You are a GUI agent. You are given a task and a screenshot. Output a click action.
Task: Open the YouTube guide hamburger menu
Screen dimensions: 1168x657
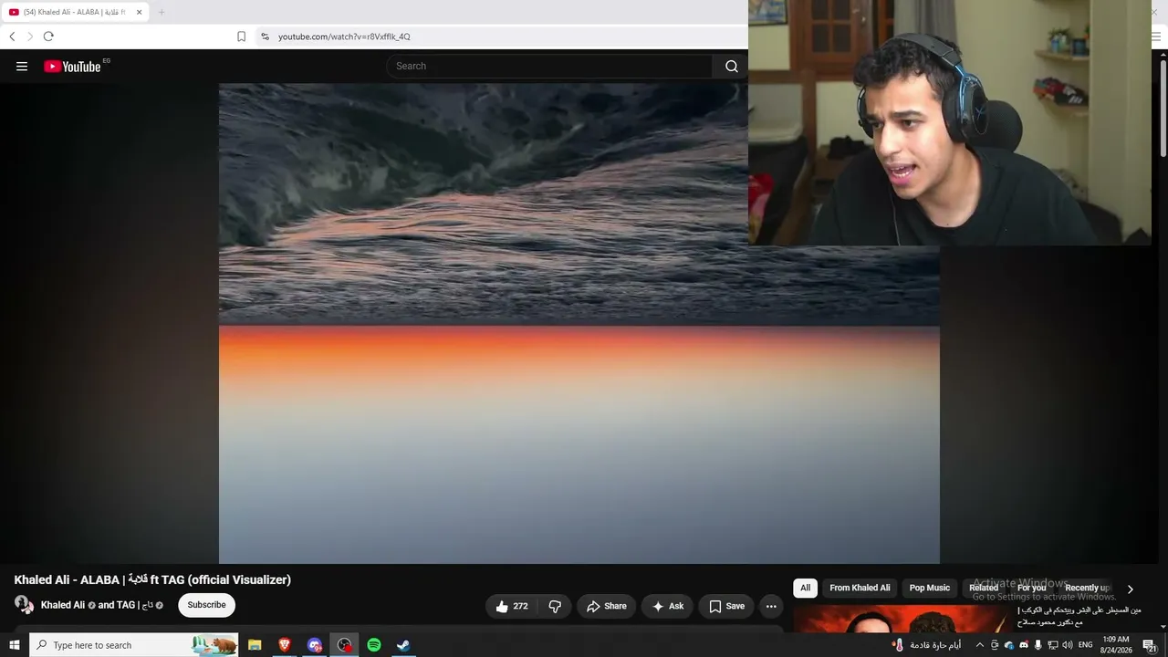(x=22, y=66)
